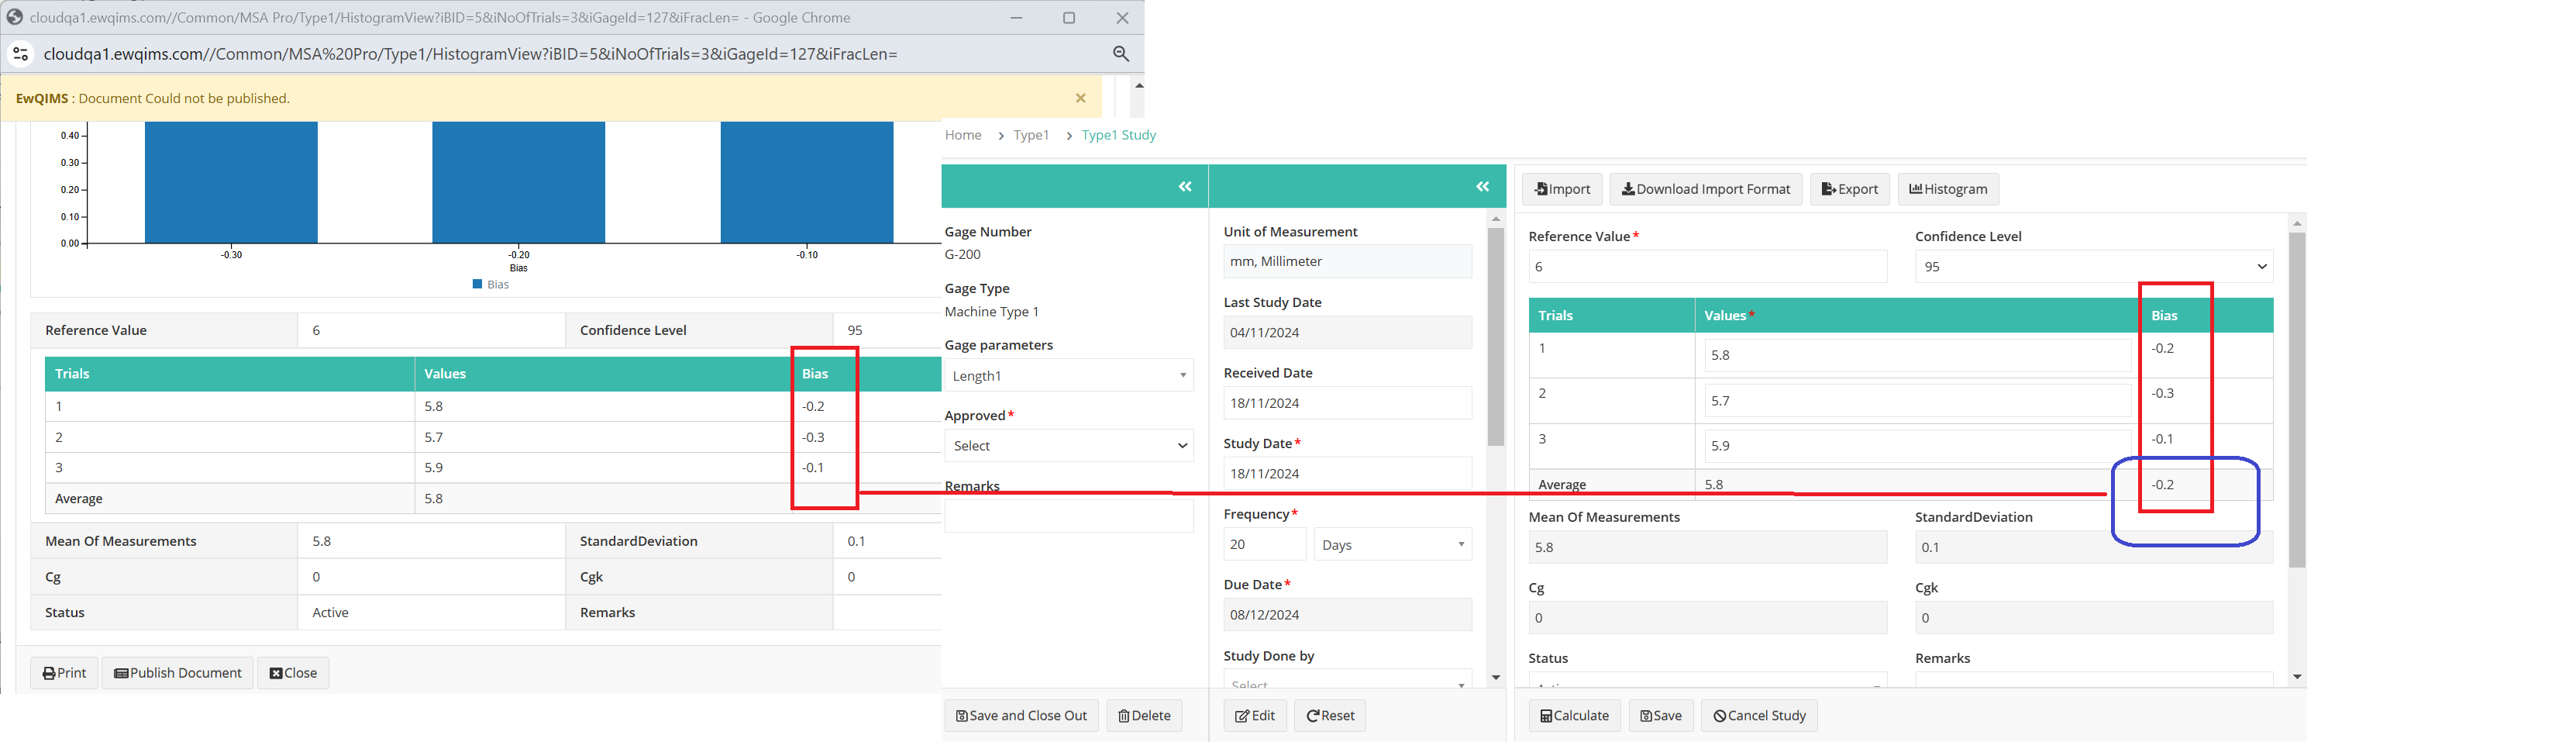Click the Received Date field
The width and height of the screenshot is (2576, 742).
coord(1347,403)
